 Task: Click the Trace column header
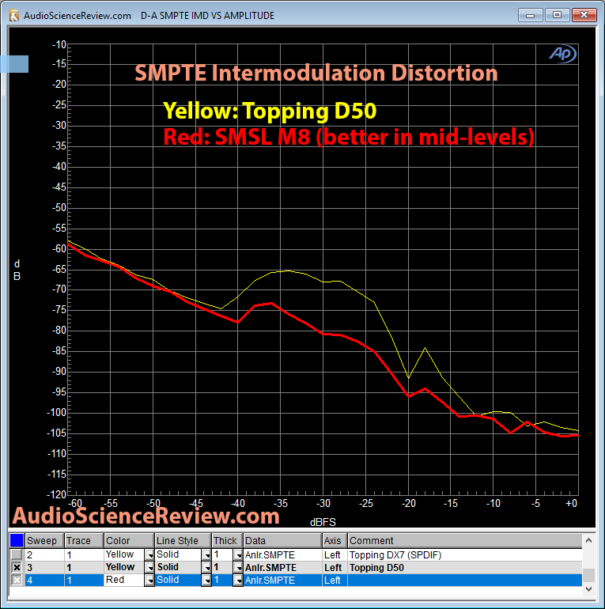tap(84, 541)
